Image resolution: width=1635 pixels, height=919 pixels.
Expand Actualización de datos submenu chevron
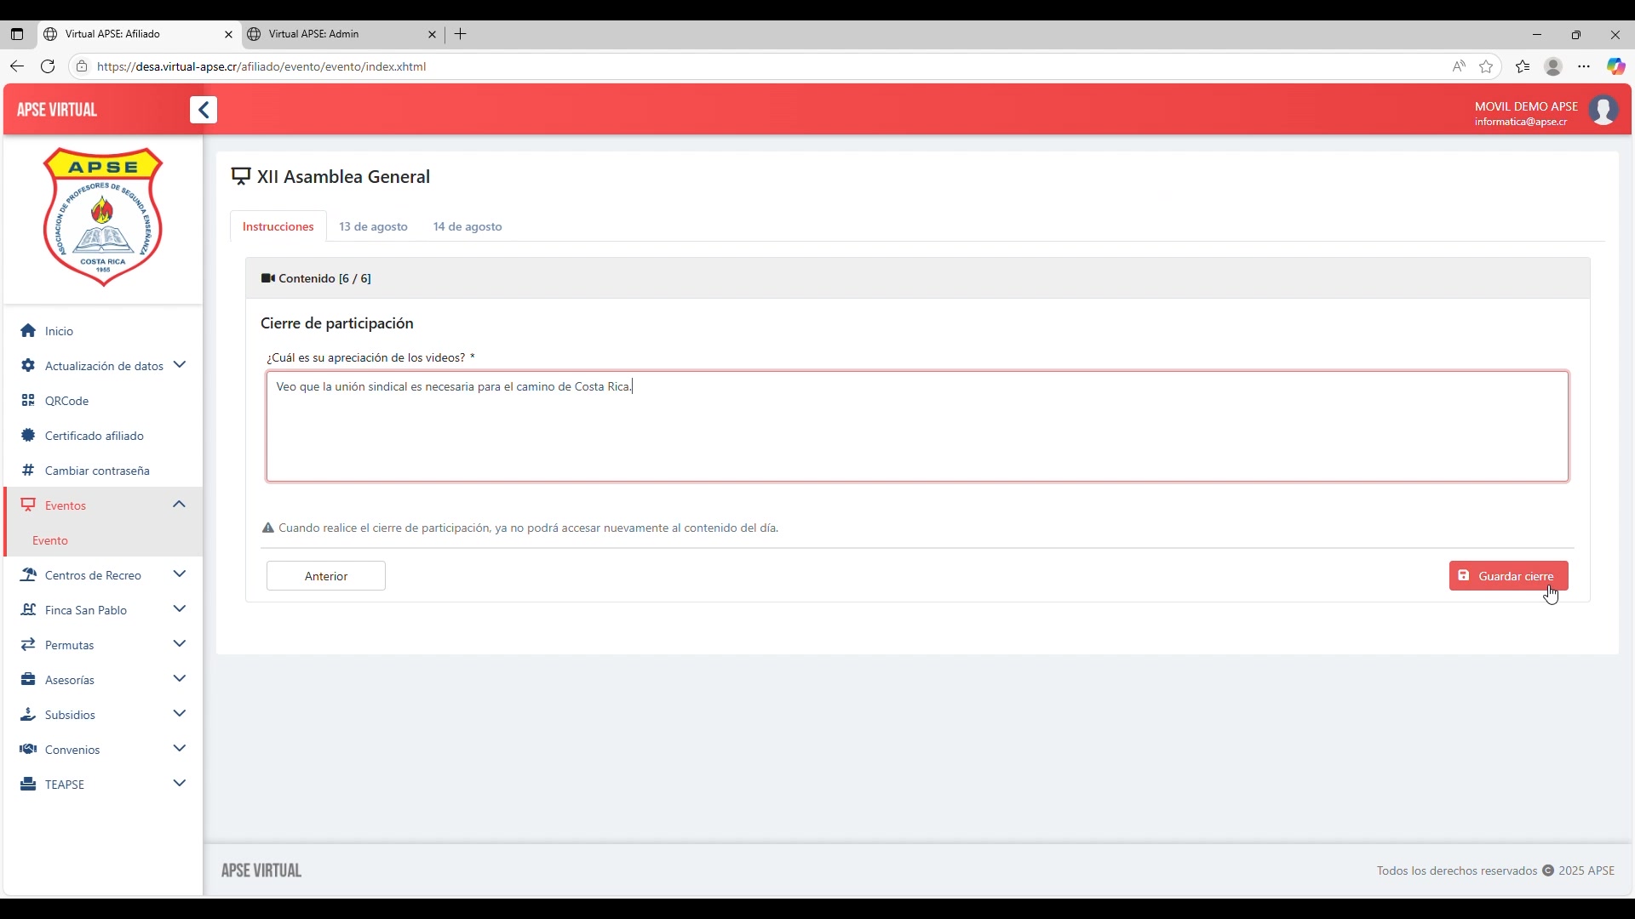click(180, 365)
